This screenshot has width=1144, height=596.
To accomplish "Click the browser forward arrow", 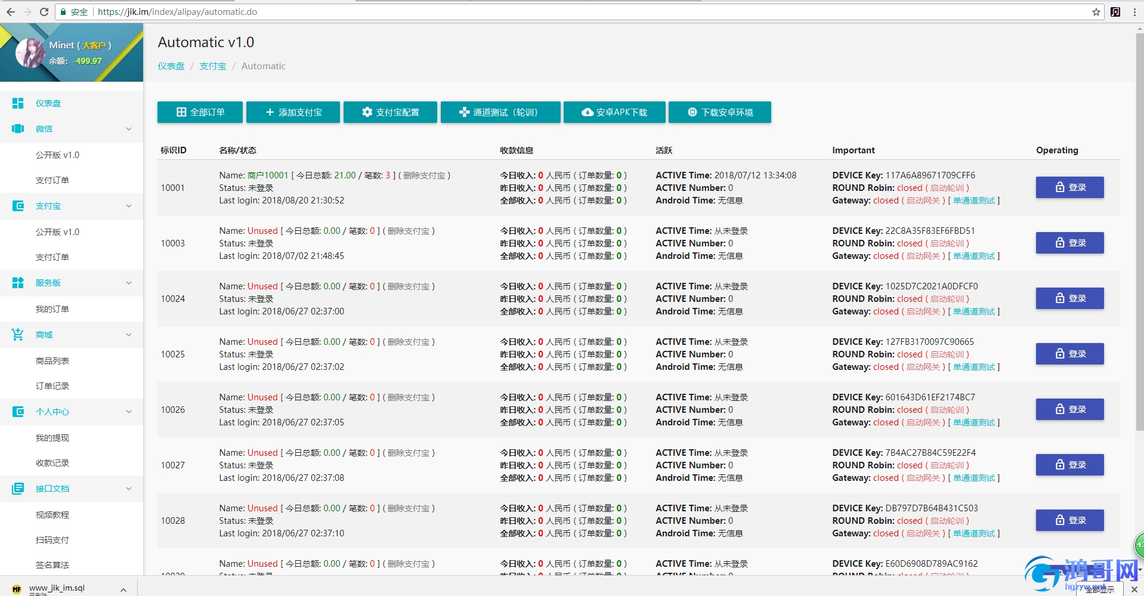I will click(27, 12).
